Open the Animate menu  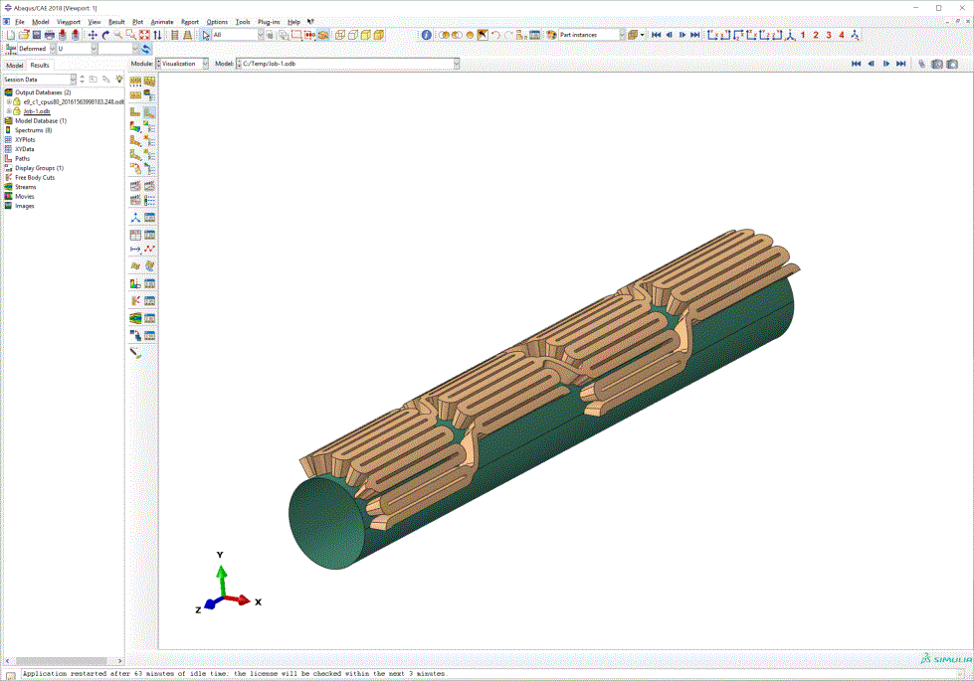161,21
